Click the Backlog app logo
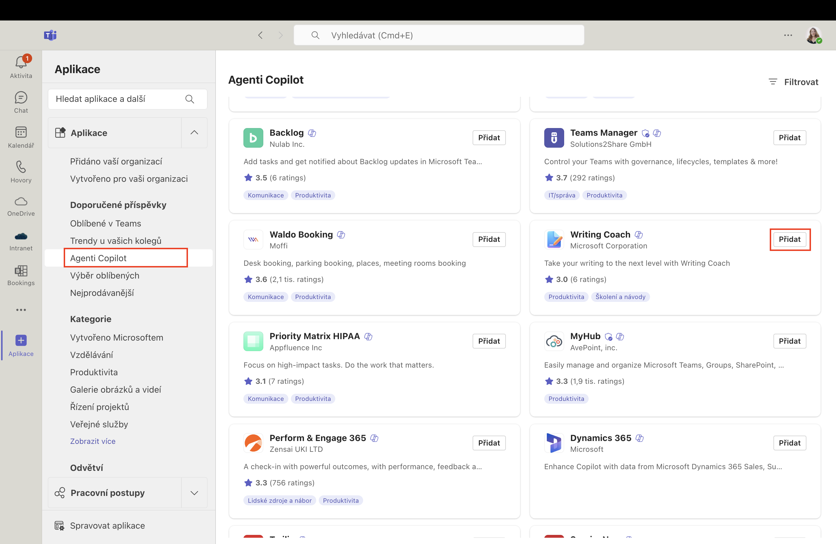Viewport: 836px width, 544px height. click(253, 138)
